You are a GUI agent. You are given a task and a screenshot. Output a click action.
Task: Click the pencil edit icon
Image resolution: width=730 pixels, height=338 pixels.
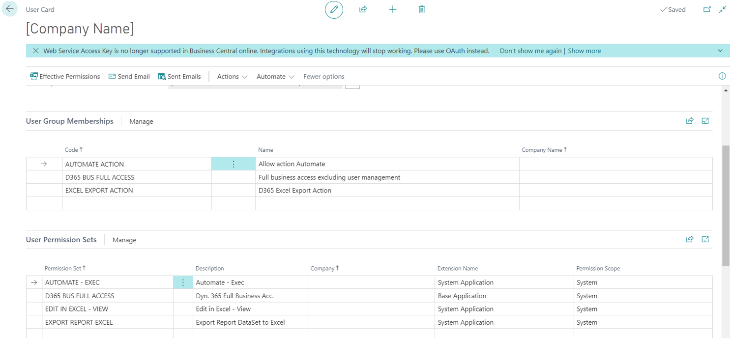pyautogui.click(x=334, y=10)
